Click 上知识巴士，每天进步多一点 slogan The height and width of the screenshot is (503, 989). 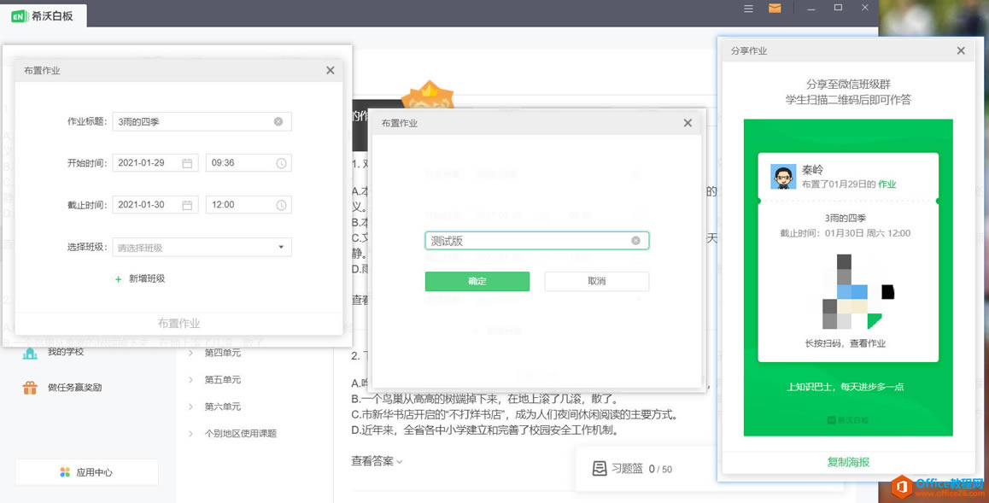click(846, 387)
